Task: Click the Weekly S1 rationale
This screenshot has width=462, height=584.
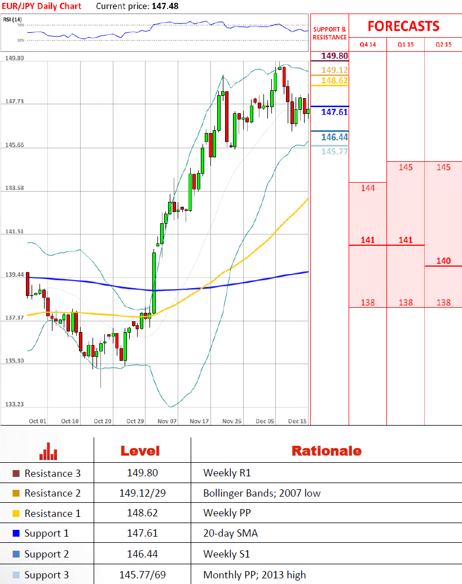Action: pos(227,554)
